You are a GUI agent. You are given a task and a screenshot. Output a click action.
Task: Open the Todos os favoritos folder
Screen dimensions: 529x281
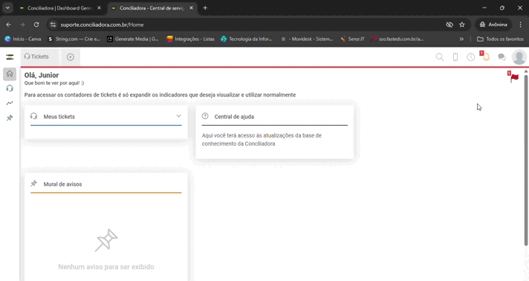[500, 39]
